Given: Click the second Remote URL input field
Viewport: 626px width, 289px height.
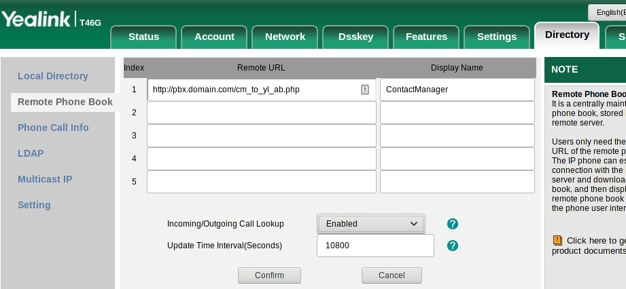Looking at the screenshot, I should [262, 113].
